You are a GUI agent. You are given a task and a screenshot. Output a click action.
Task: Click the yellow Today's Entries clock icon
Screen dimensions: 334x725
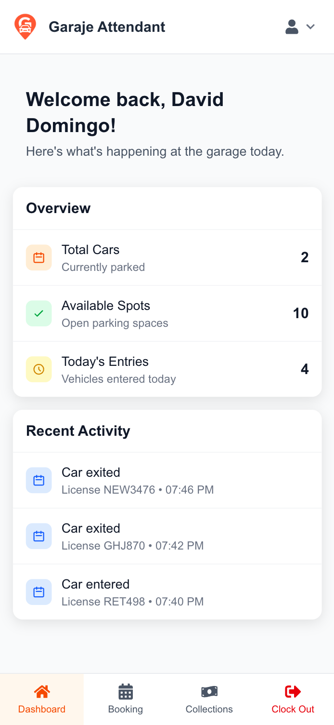[x=39, y=369]
